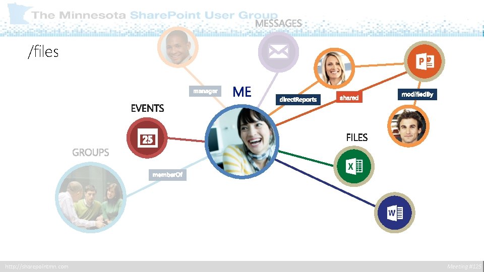This screenshot has height=272, width=484.
Task: Click the Minnesota state shape logo
Action: (19, 13)
